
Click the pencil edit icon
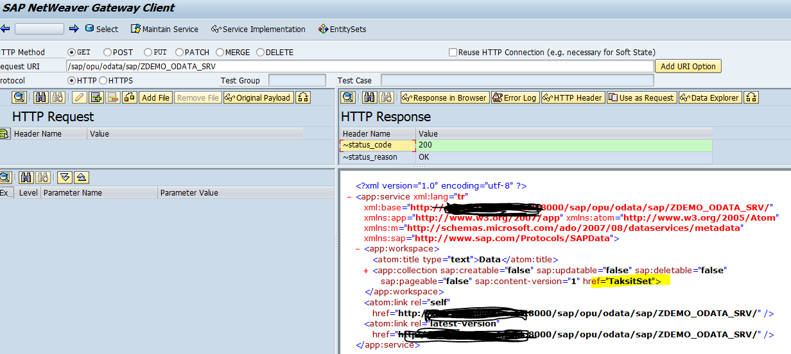coord(80,97)
